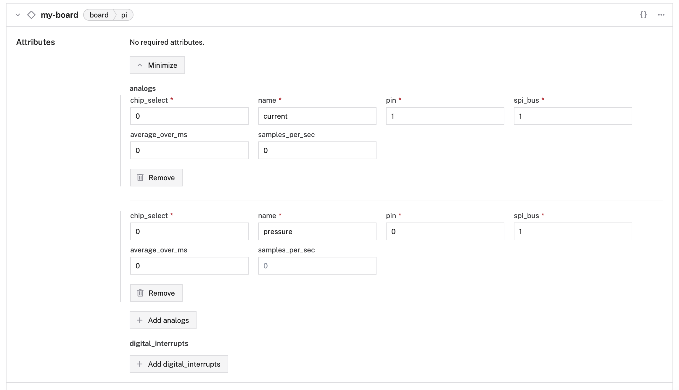Viewport: 679px width, 390px height.
Task: Click plus icon on Add analogs
Action: click(140, 320)
